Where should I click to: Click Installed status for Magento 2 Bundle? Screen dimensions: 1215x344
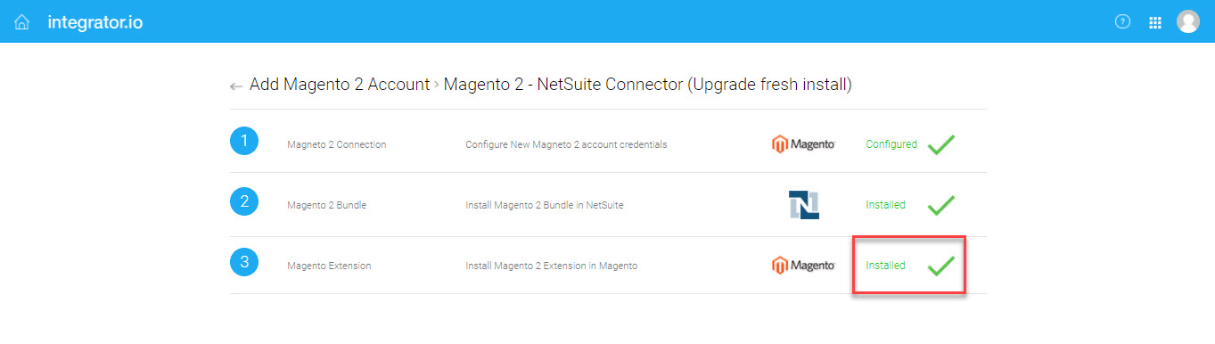coord(885,205)
